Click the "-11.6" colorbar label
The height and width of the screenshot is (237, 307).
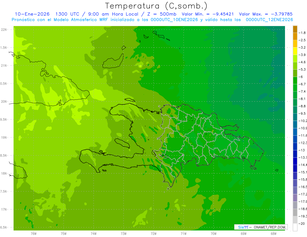click(303, 136)
